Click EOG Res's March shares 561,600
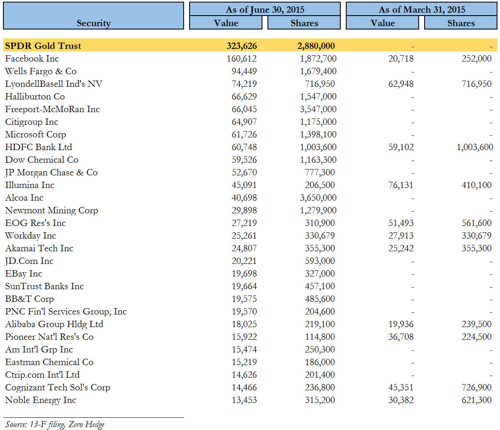Image resolution: width=500 pixels, height=430 pixels. pyautogui.click(x=476, y=223)
